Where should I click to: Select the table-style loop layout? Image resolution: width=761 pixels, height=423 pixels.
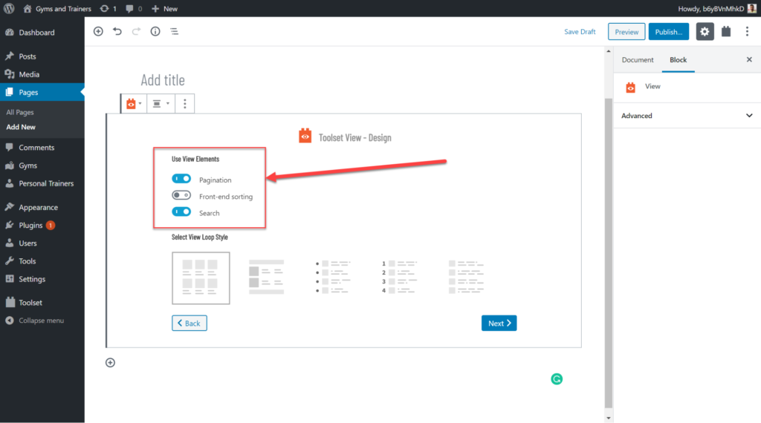click(x=267, y=277)
